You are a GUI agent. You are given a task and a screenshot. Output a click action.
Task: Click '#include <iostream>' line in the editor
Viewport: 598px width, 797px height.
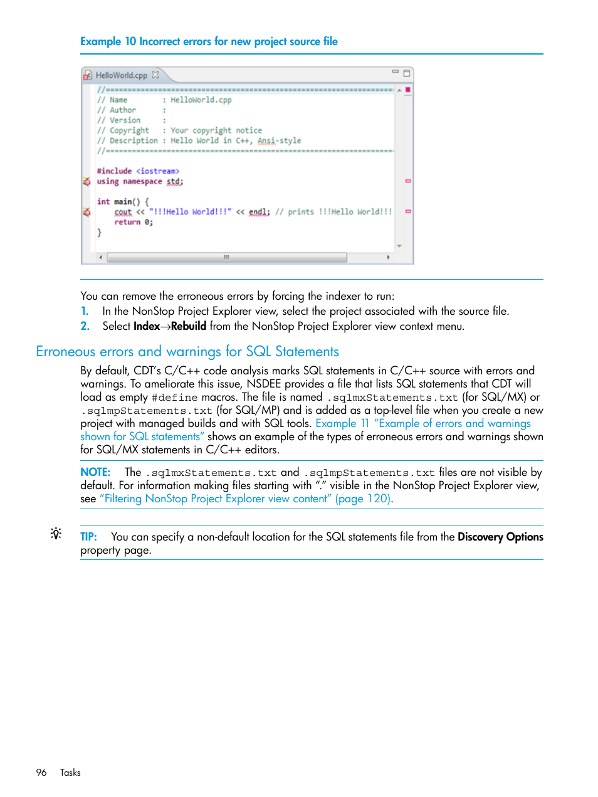[x=138, y=171]
